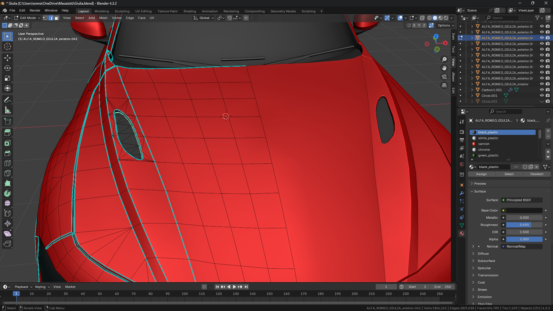Activate the Scale tool

[x=8, y=78]
